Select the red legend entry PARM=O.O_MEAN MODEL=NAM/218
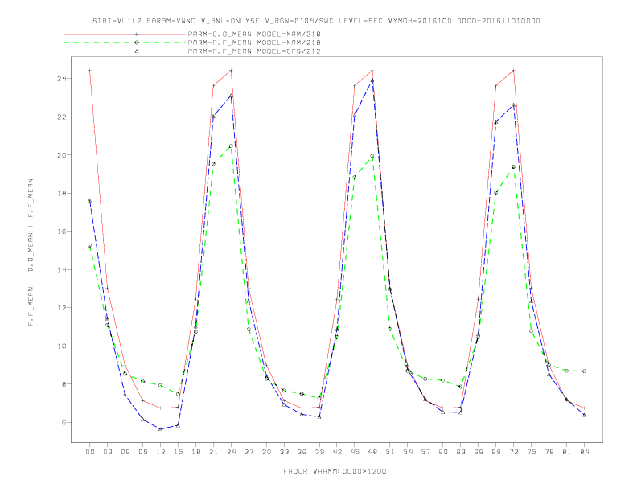The height and width of the screenshot is (492, 637). [254, 34]
